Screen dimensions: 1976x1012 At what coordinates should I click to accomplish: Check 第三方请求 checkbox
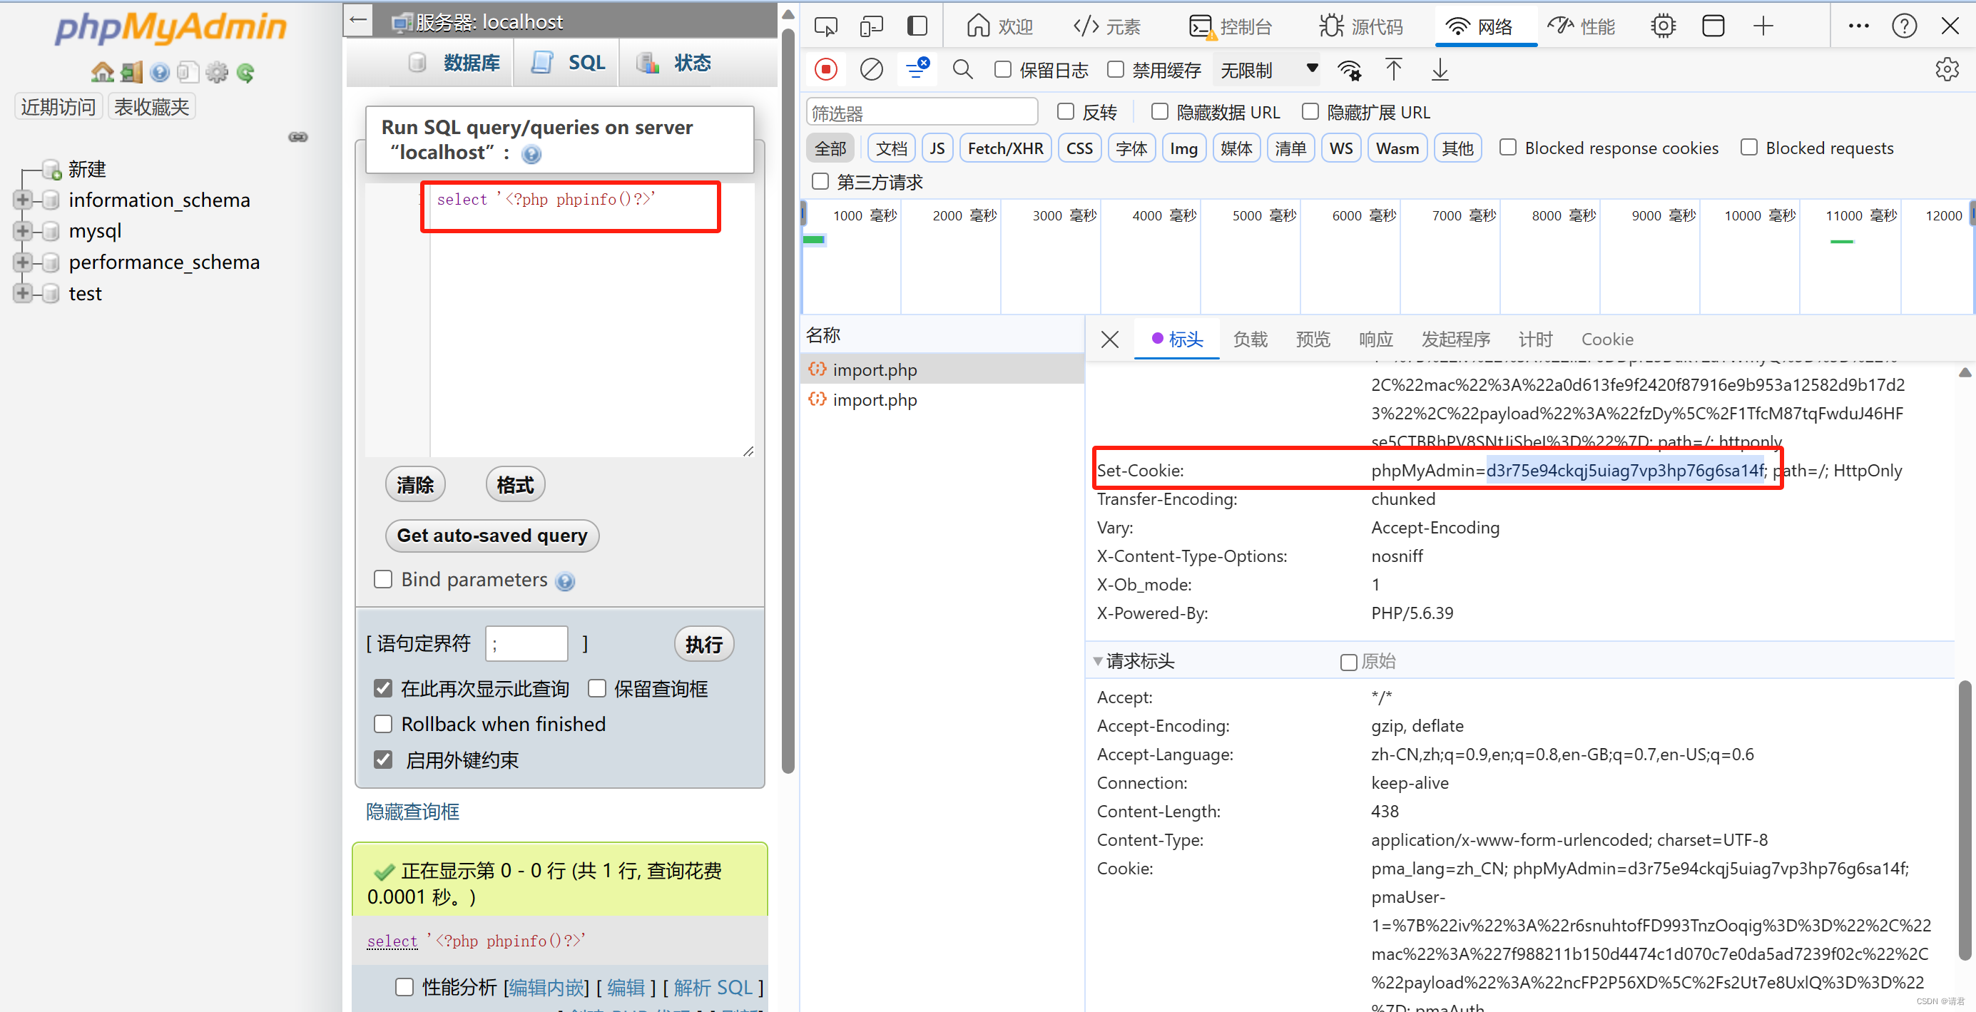click(x=820, y=182)
